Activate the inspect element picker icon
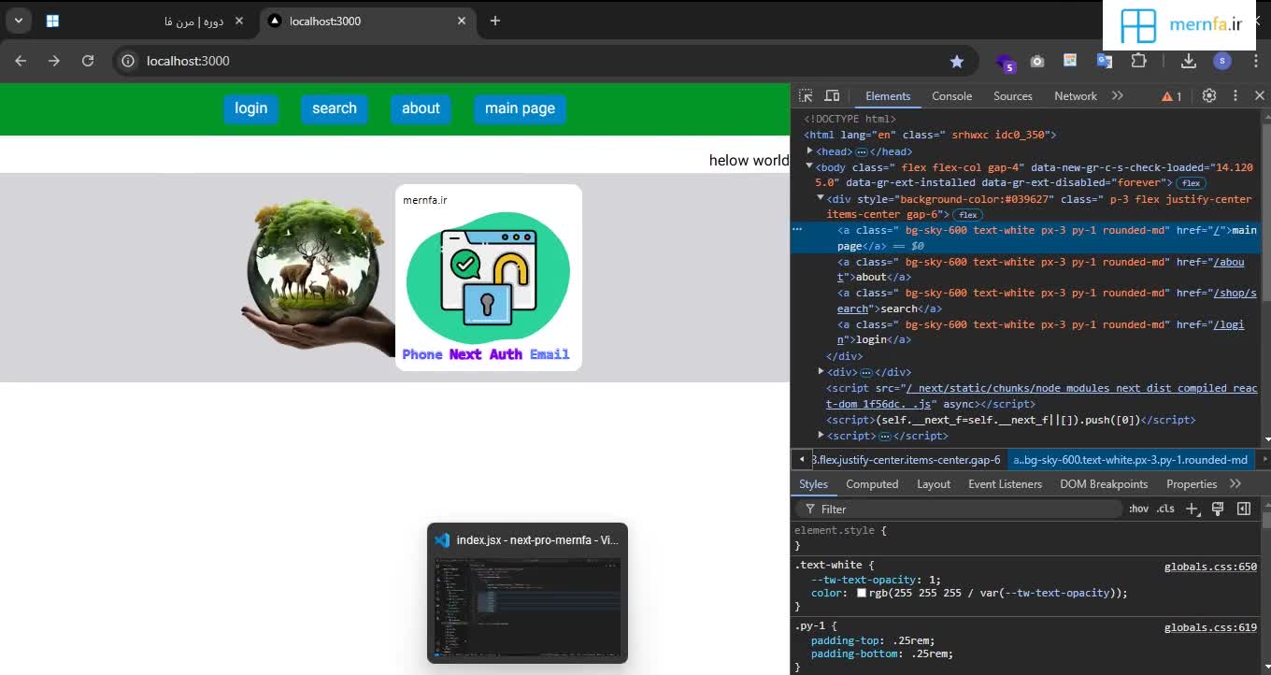This screenshot has width=1271, height=675. pos(806,96)
